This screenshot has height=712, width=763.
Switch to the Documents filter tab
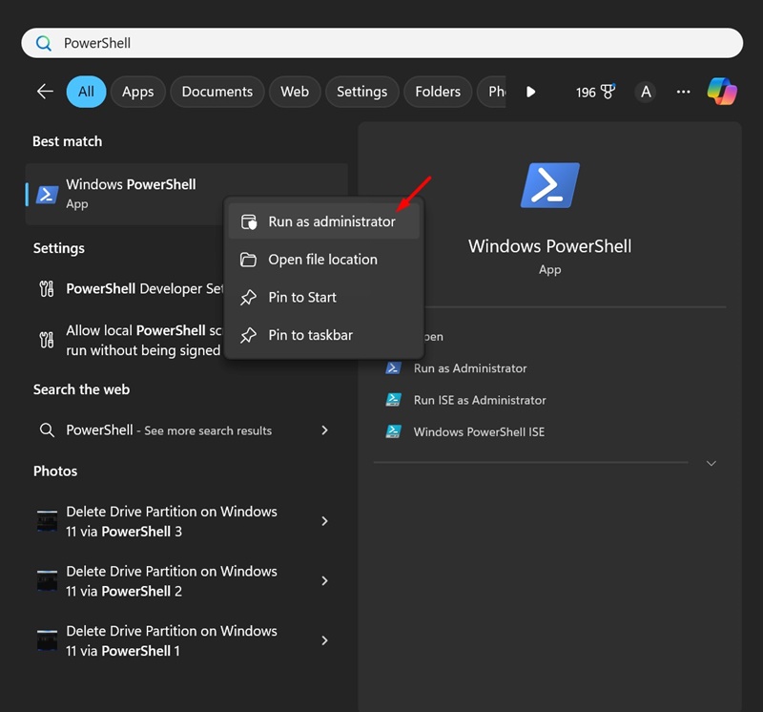(217, 92)
